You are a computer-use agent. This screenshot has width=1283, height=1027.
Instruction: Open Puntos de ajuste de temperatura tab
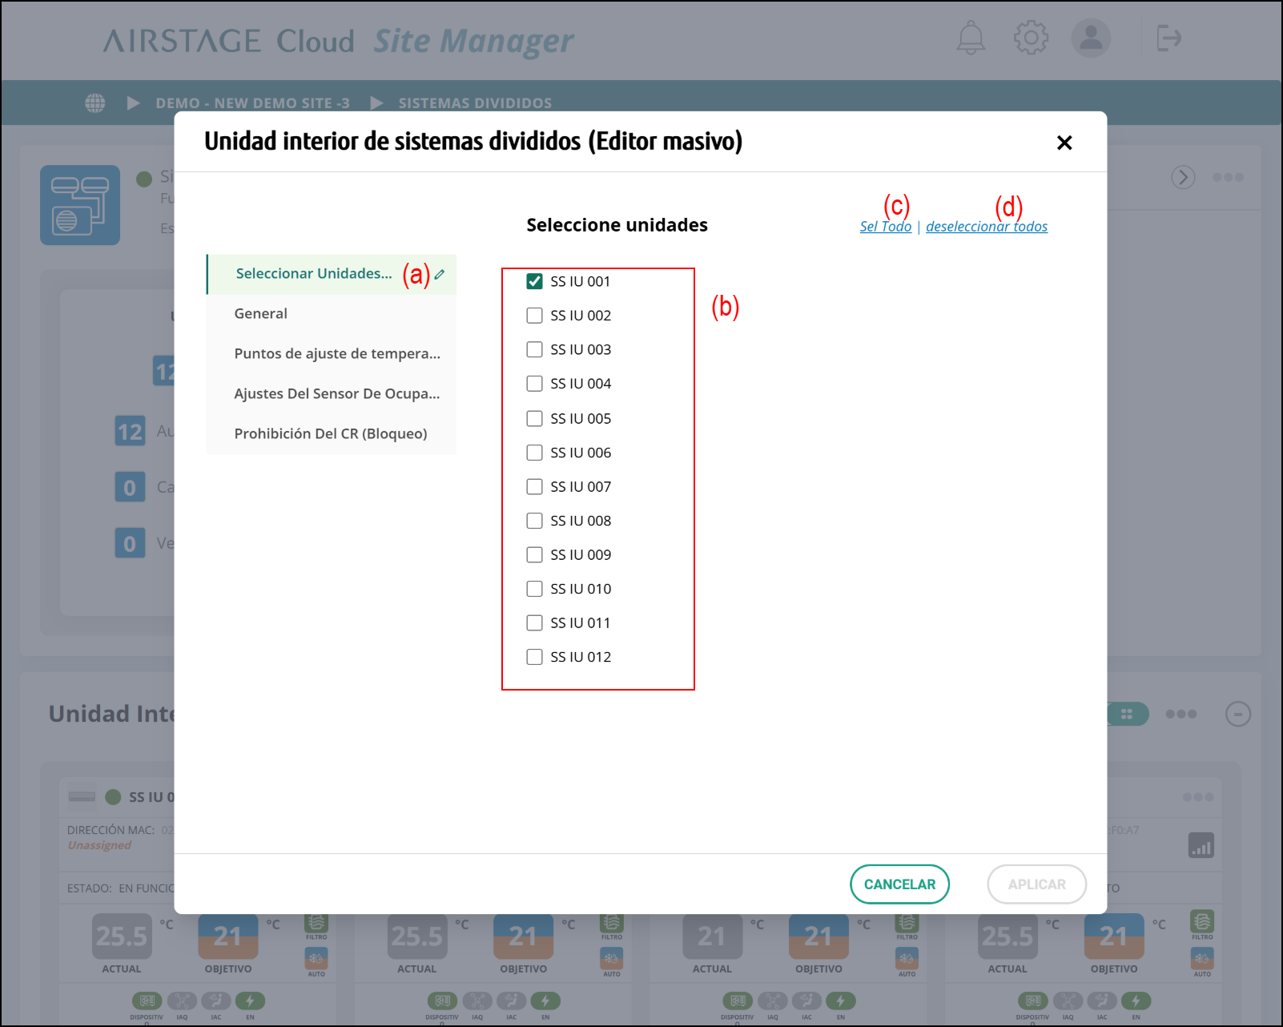[x=336, y=354]
